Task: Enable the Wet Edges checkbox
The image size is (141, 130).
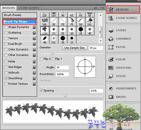Action: click(x=6, y=67)
